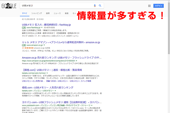The width and height of the screenshot is (170, 113).
Task: Click the amazon.co.jp star rating
Action: [29, 48]
